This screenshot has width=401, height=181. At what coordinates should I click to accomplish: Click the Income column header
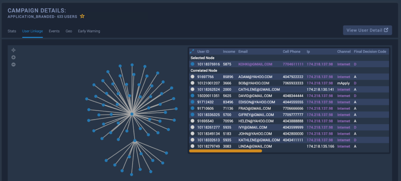(229, 51)
